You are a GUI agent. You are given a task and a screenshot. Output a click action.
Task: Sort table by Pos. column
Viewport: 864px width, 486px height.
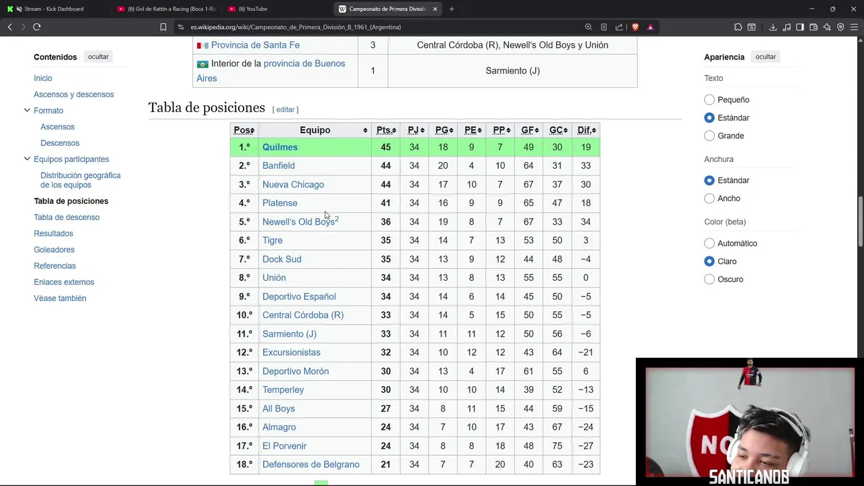(244, 130)
